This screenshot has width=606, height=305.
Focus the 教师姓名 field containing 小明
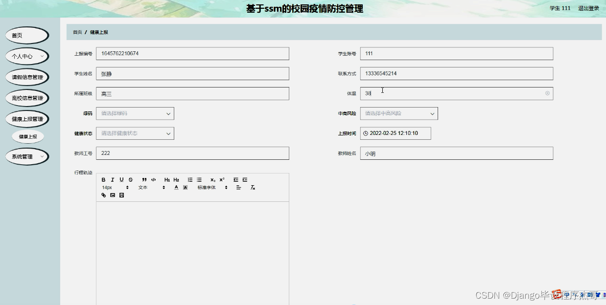456,153
